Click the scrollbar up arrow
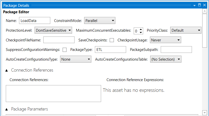This screenshot has height=116, width=209. pyautogui.click(x=204, y=11)
